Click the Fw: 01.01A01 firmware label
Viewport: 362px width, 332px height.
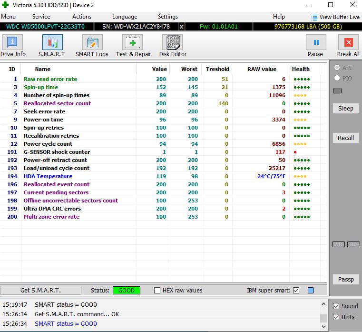tap(218, 27)
